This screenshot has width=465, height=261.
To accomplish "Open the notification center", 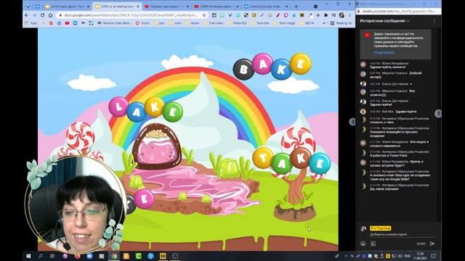I will pos(434,256).
